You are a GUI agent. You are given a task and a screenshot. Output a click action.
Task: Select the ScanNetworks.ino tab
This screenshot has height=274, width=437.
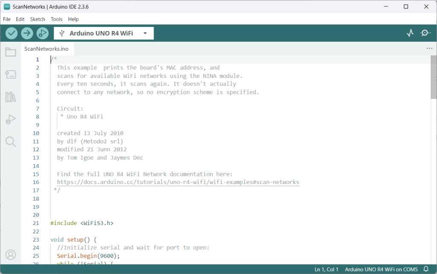click(x=47, y=49)
